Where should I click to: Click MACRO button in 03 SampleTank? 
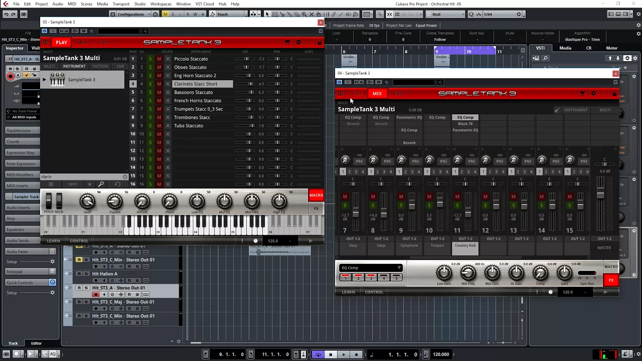point(316,196)
